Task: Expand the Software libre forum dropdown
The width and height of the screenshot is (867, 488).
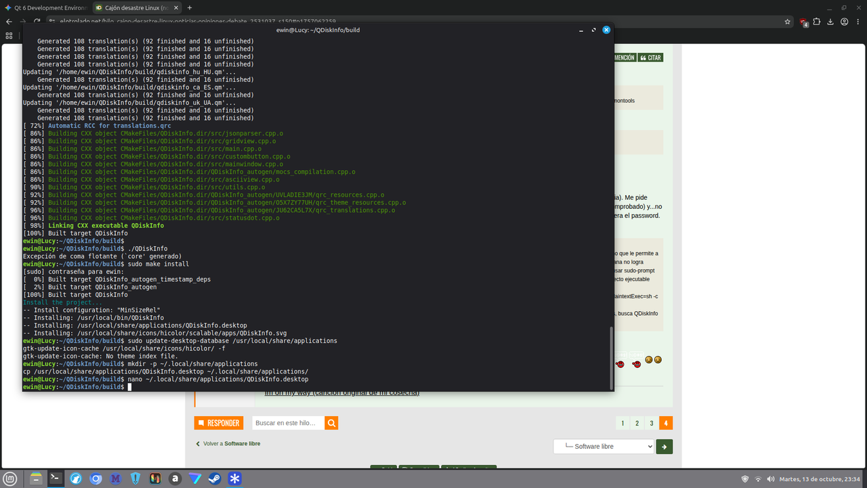Action: point(604,447)
